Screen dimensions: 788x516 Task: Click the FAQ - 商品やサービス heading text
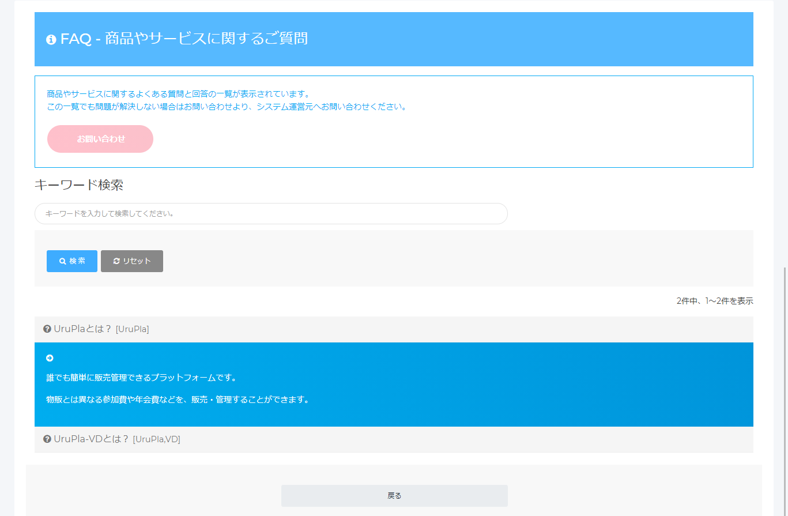click(184, 39)
